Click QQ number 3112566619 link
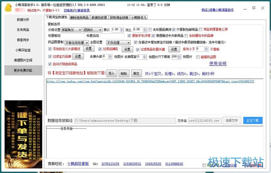The height and width of the screenshot is (173, 271). coord(174,164)
